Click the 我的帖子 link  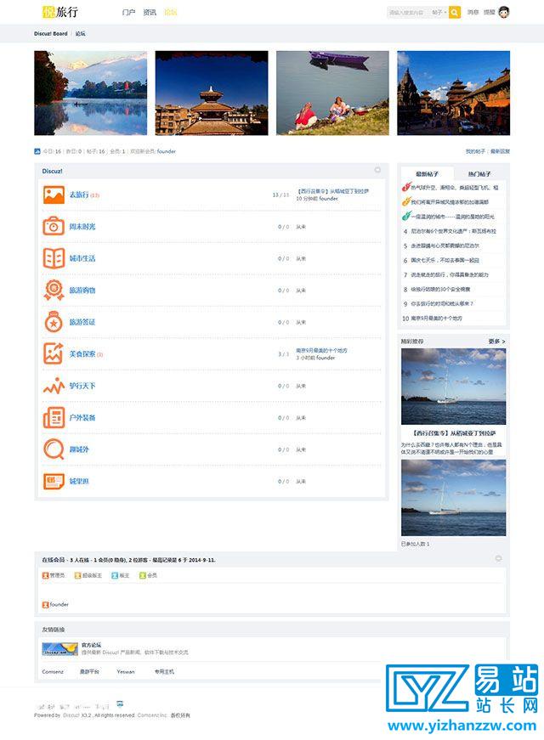475,151
